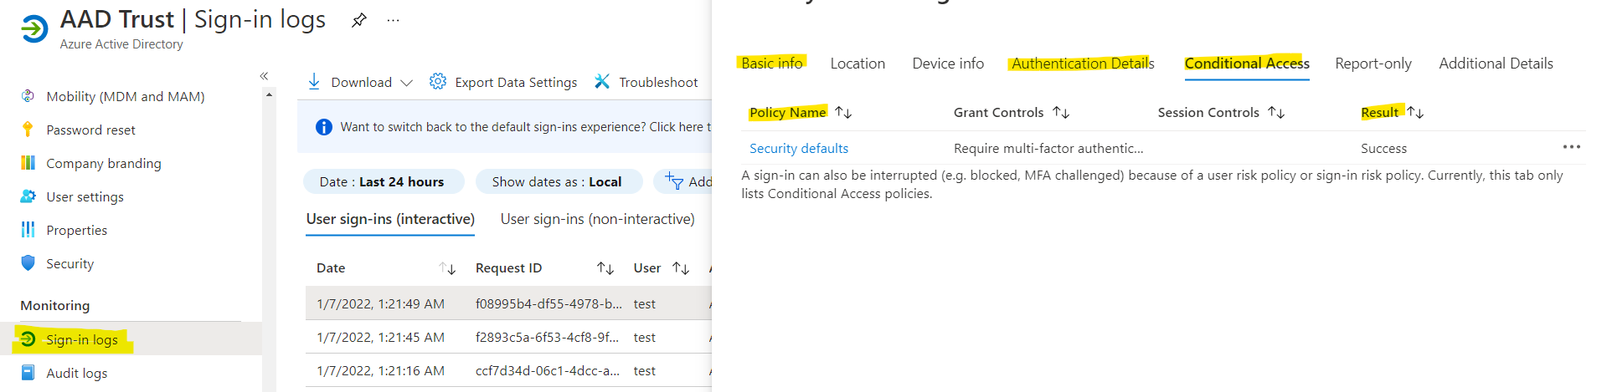Collapse the left navigation with the double chevron
Screen dimensions: 1607x392
tap(264, 76)
